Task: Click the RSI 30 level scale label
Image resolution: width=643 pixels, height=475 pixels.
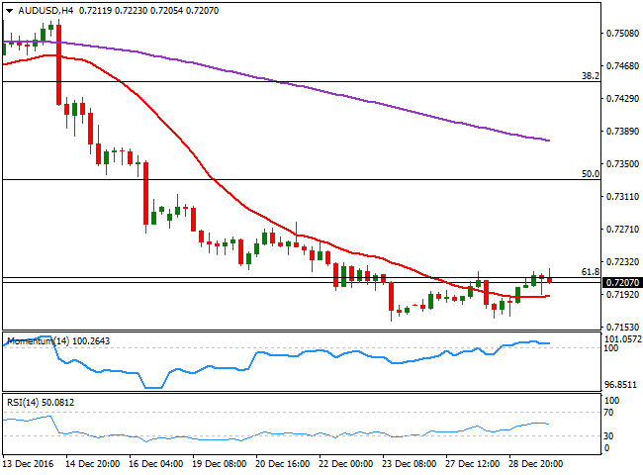Action: [608, 436]
